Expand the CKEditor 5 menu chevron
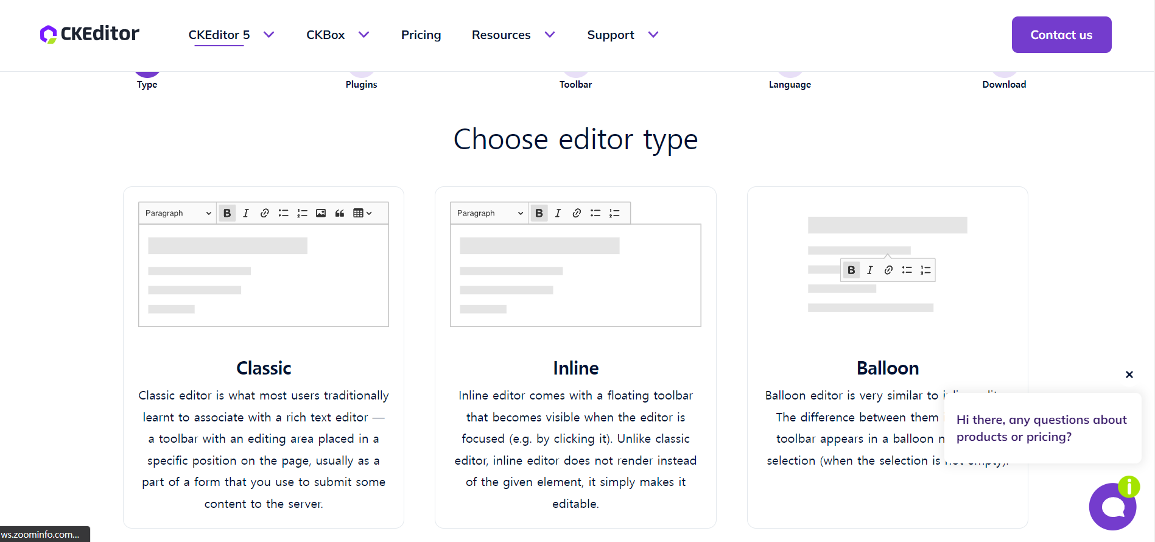Image resolution: width=1155 pixels, height=542 pixels. pos(269,35)
